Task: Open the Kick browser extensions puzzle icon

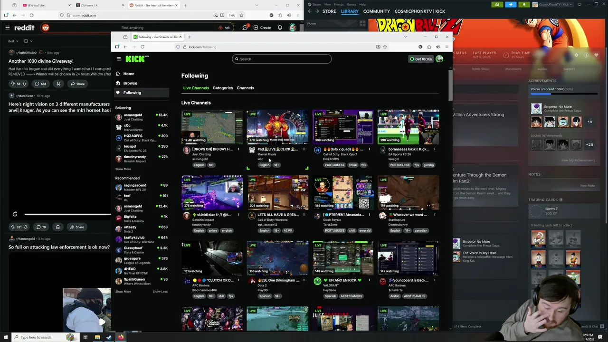Action: (x=429, y=47)
